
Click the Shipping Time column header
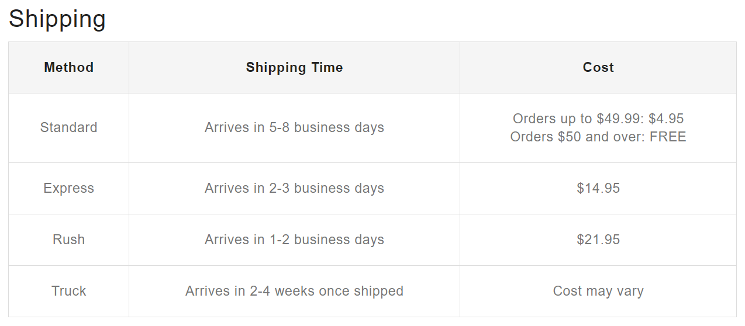pos(294,67)
